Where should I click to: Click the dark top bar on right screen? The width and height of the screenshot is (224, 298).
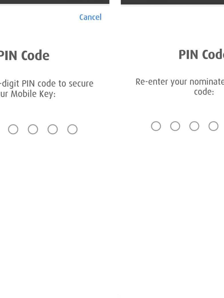(172, 2)
